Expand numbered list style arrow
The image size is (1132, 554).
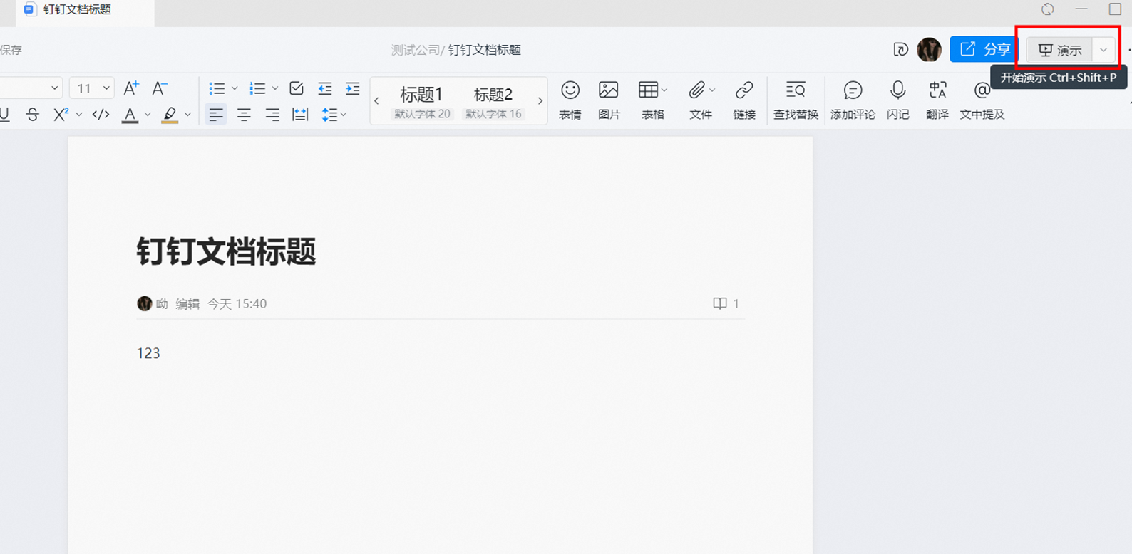(275, 89)
